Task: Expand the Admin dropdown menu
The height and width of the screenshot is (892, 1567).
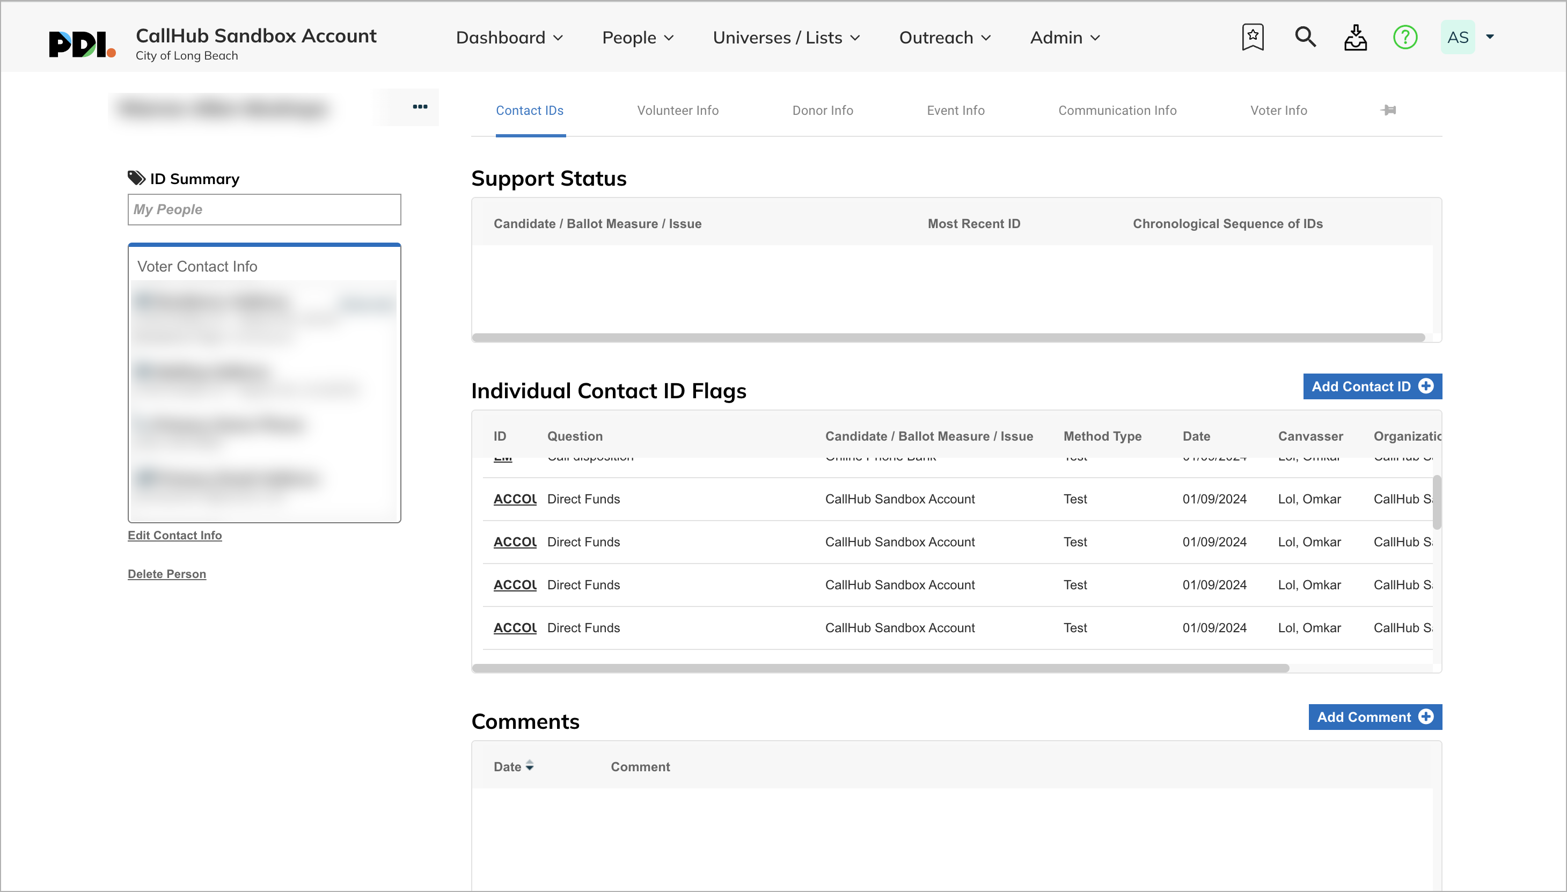Action: pyautogui.click(x=1065, y=38)
